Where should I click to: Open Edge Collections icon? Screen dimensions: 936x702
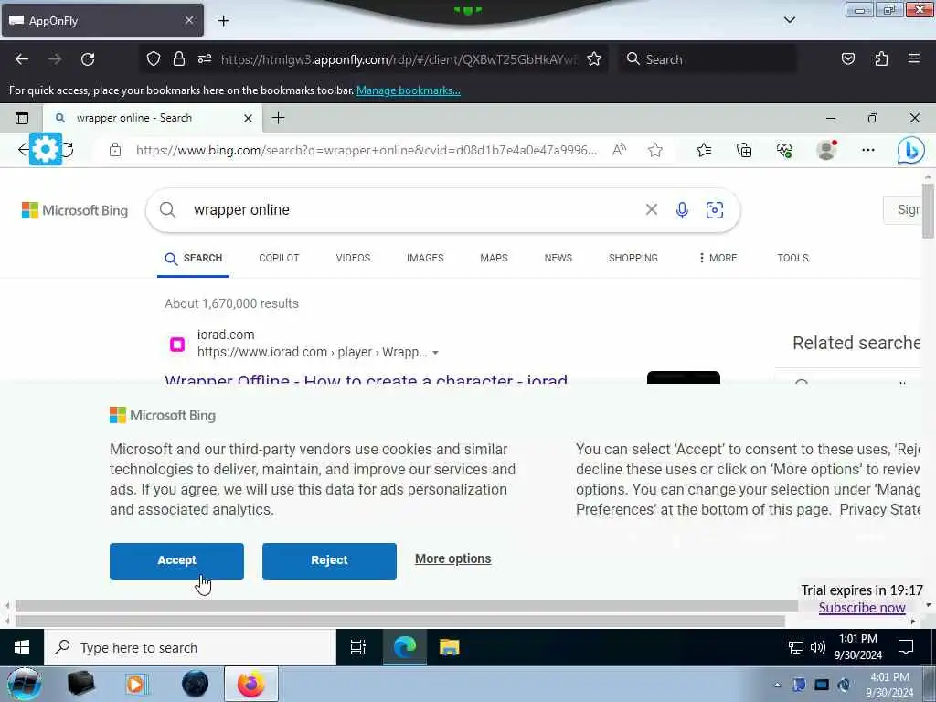(744, 150)
